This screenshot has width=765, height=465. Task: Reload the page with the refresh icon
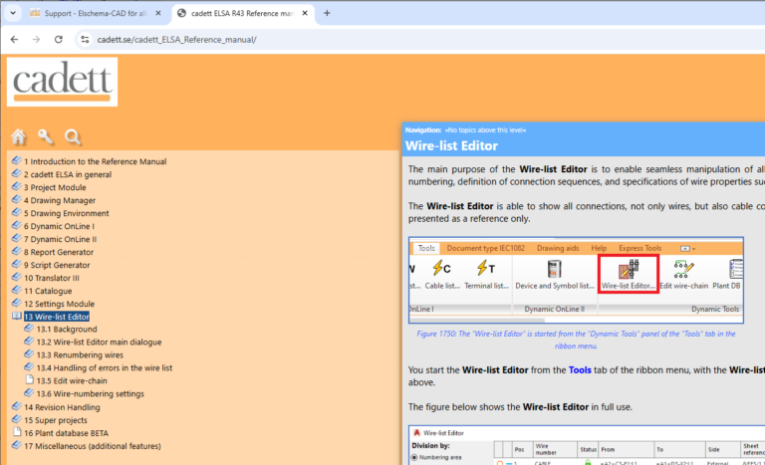tap(58, 40)
